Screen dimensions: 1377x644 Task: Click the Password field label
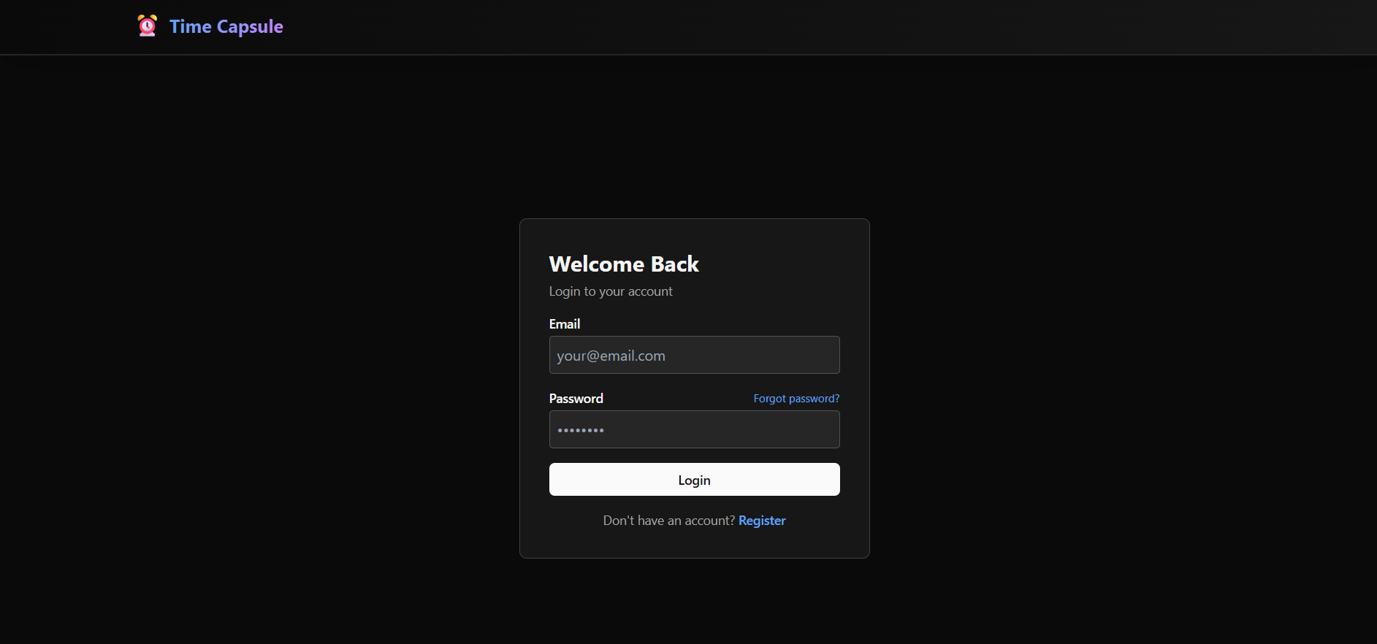click(x=576, y=399)
